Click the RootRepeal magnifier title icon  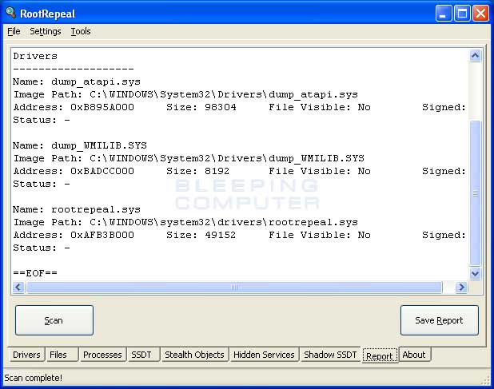(10, 13)
